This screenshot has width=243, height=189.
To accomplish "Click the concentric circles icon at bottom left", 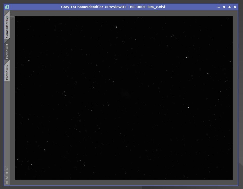I will [x=7, y=183].
